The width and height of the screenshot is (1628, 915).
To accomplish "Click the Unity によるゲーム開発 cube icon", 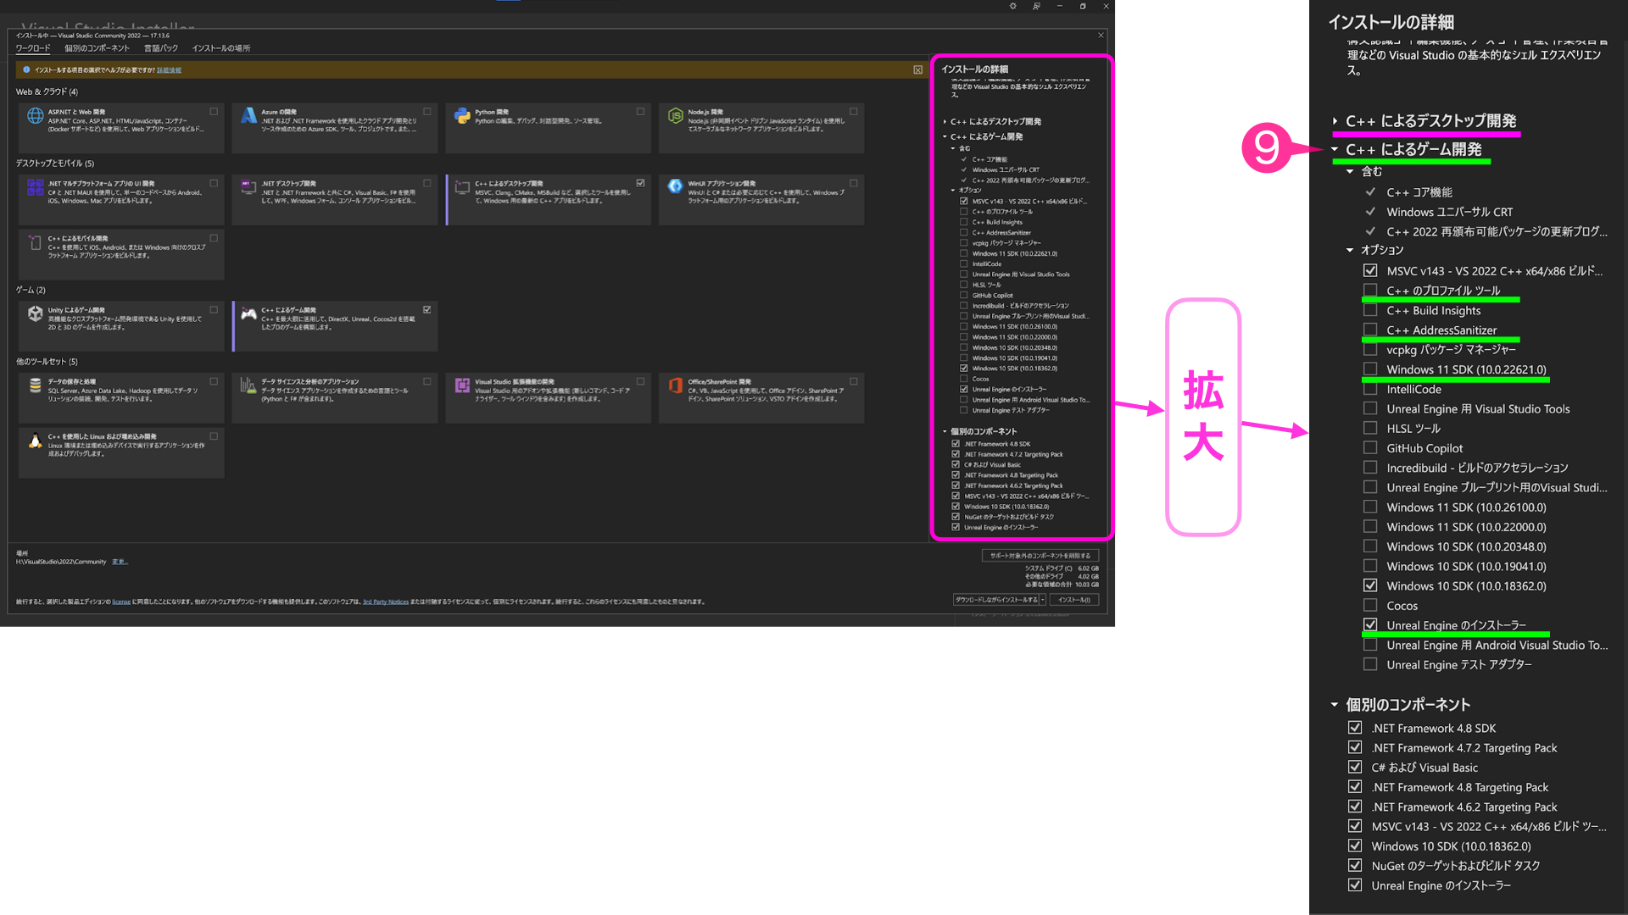I will point(35,313).
